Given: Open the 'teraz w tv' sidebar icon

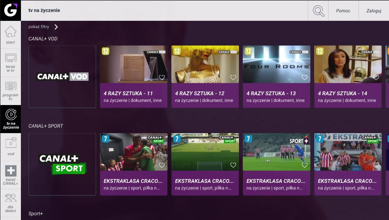Looking at the screenshot, I should tap(11, 58).
